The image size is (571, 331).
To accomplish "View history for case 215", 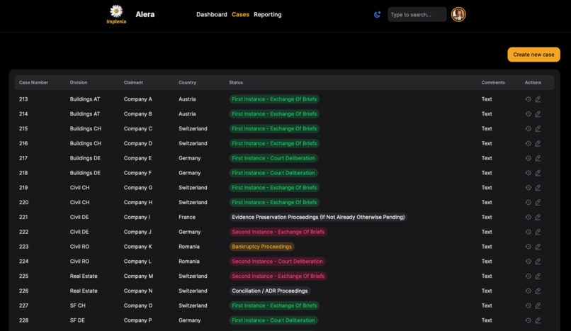I will pos(528,128).
